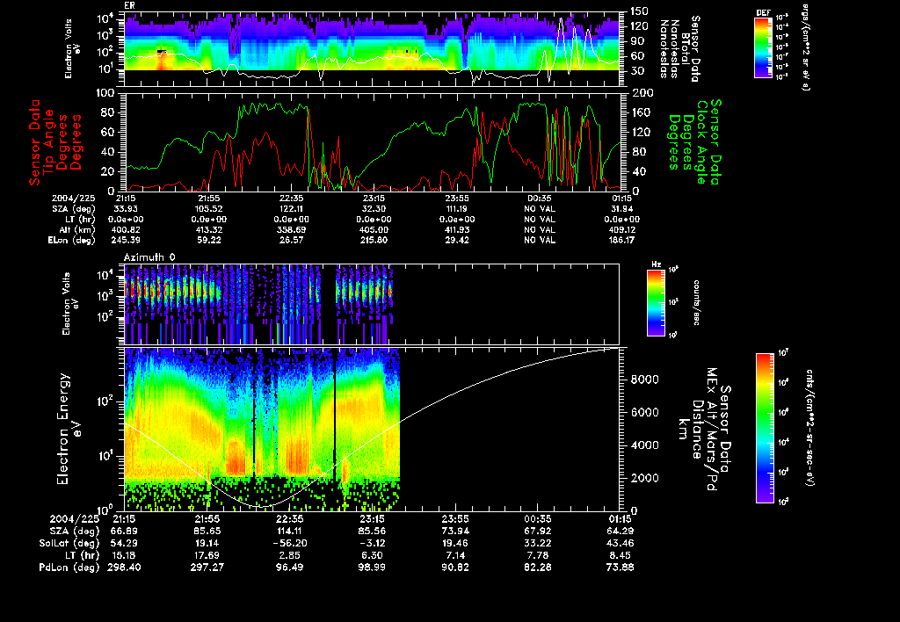Screen dimensions: 900x622
Task: Select SZA value 114.11
Action: click(x=291, y=532)
